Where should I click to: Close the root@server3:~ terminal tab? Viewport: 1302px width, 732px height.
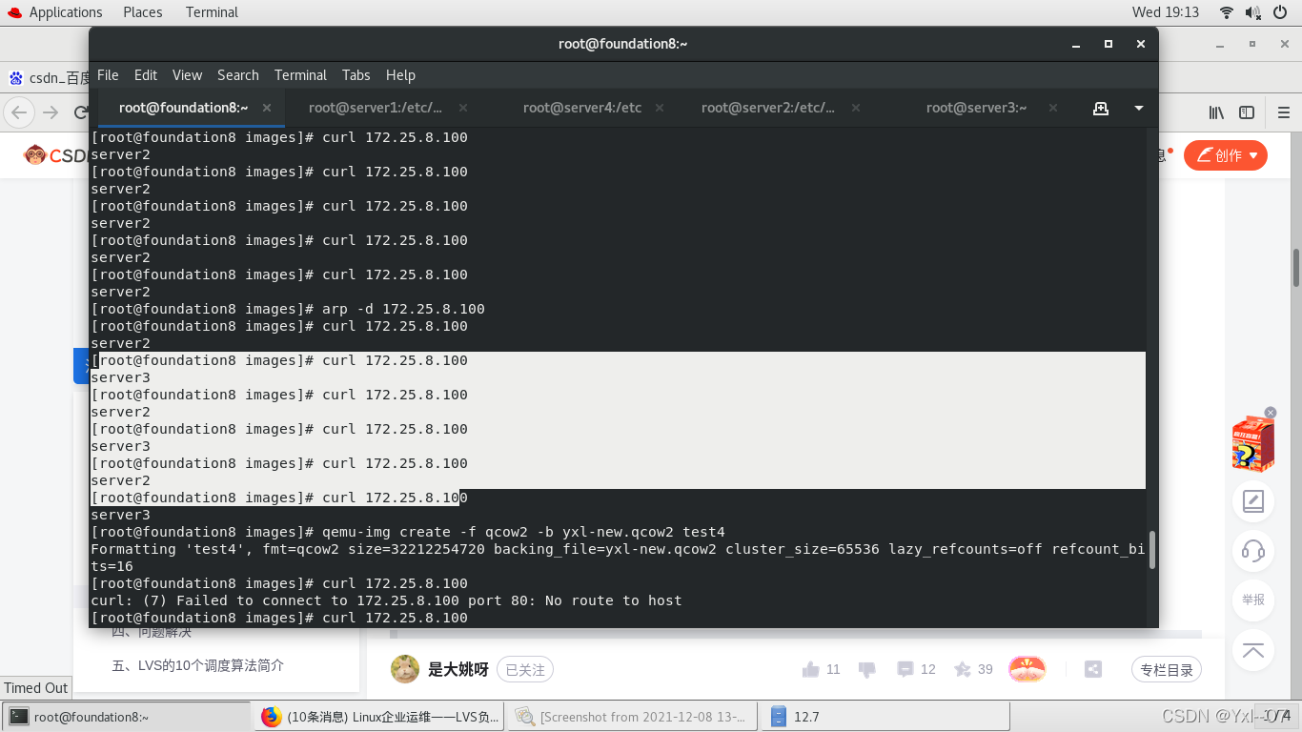pyautogui.click(x=1052, y=108)
